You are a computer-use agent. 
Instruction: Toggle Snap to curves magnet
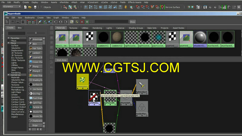click(142, 7)
